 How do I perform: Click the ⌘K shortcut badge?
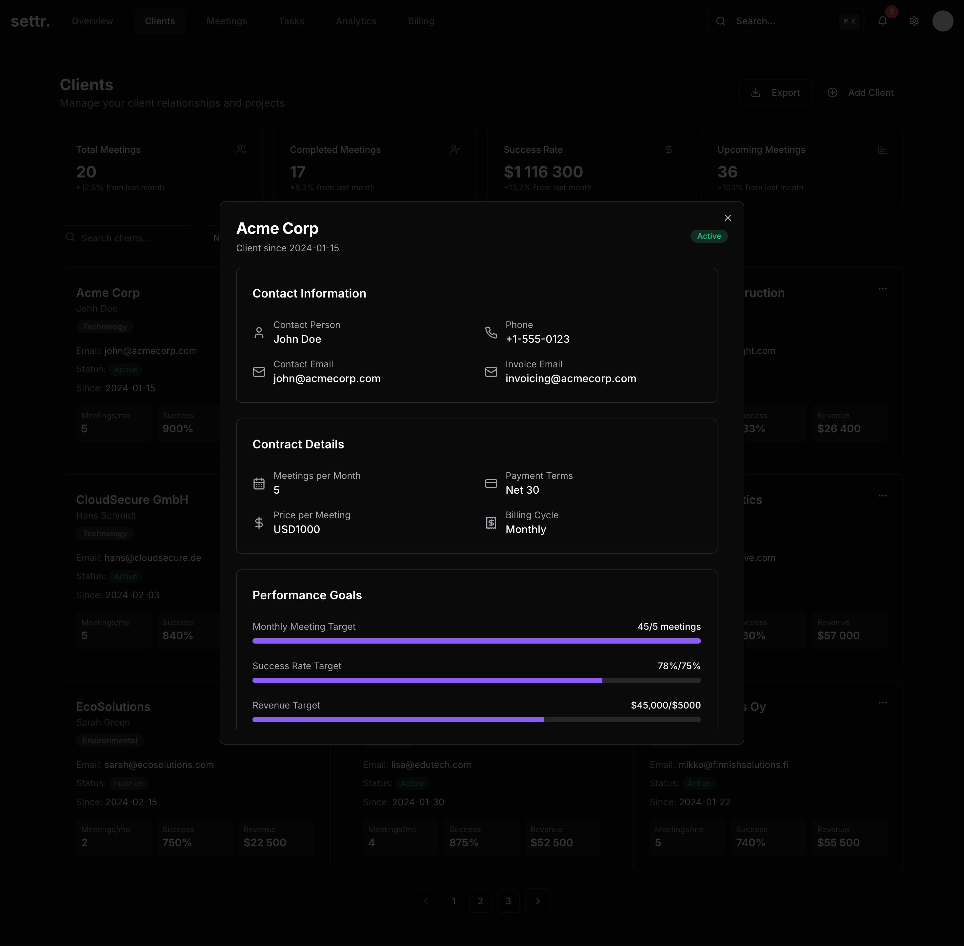coord(849,21)
